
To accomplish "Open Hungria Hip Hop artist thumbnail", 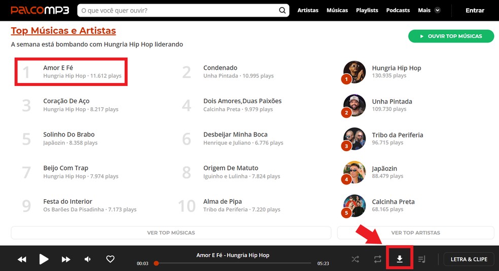I will coord(354,72).
